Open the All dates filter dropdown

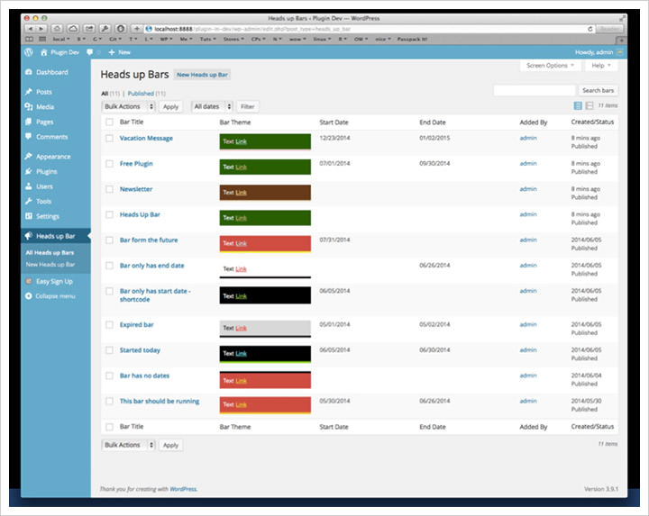coord(212,106)
